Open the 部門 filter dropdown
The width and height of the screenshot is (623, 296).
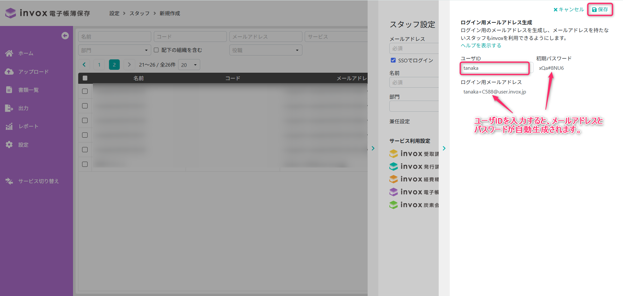coord(115,50)
